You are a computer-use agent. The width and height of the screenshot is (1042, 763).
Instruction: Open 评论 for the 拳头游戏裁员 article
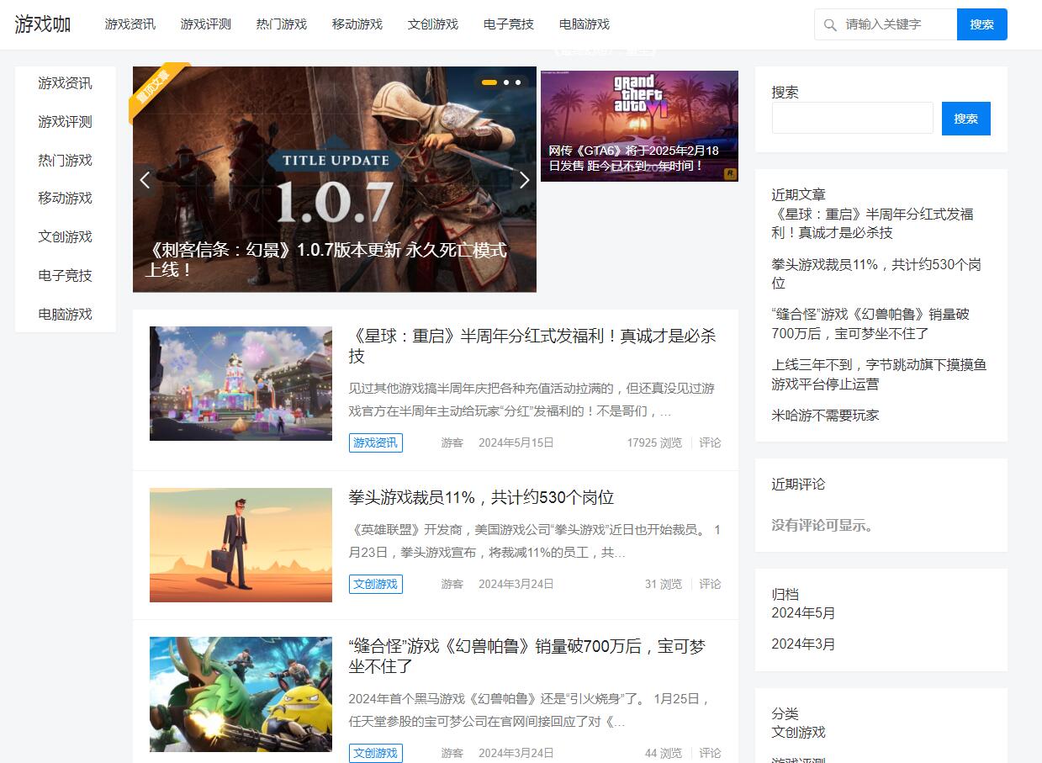(710, 584)
